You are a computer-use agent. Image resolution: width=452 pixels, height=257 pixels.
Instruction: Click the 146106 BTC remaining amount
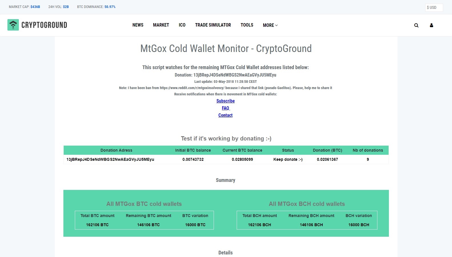pyautogui.click(x=148, y=225)
